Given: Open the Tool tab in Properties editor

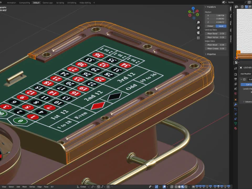Looking at the screenshot, I should tap(236, 68).
